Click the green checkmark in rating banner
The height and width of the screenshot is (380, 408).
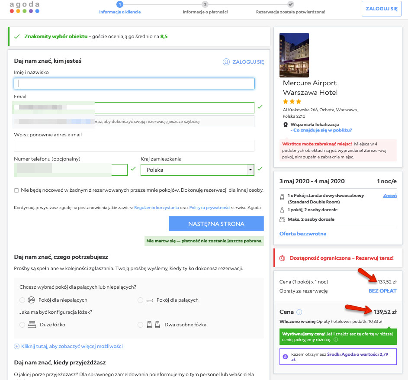click(17, 36)
